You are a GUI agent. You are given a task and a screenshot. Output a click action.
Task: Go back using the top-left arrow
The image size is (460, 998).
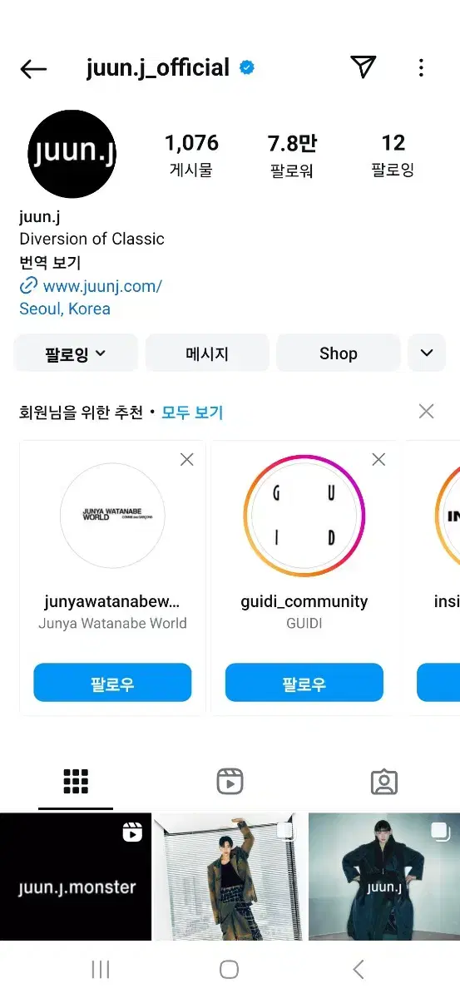click(33, 69)
